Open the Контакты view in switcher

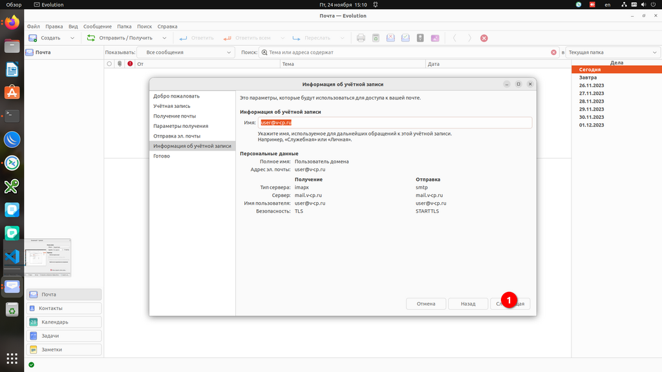[x=64, y=308]
